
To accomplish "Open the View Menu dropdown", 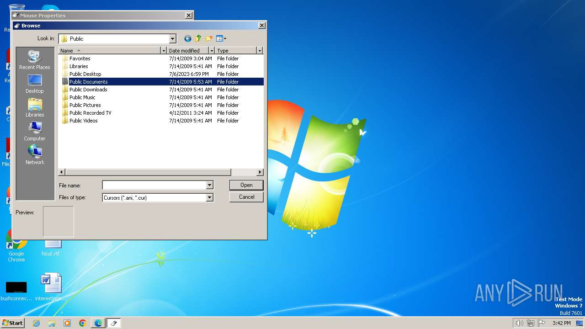I will pyautogui.click(x=221, y=39).
